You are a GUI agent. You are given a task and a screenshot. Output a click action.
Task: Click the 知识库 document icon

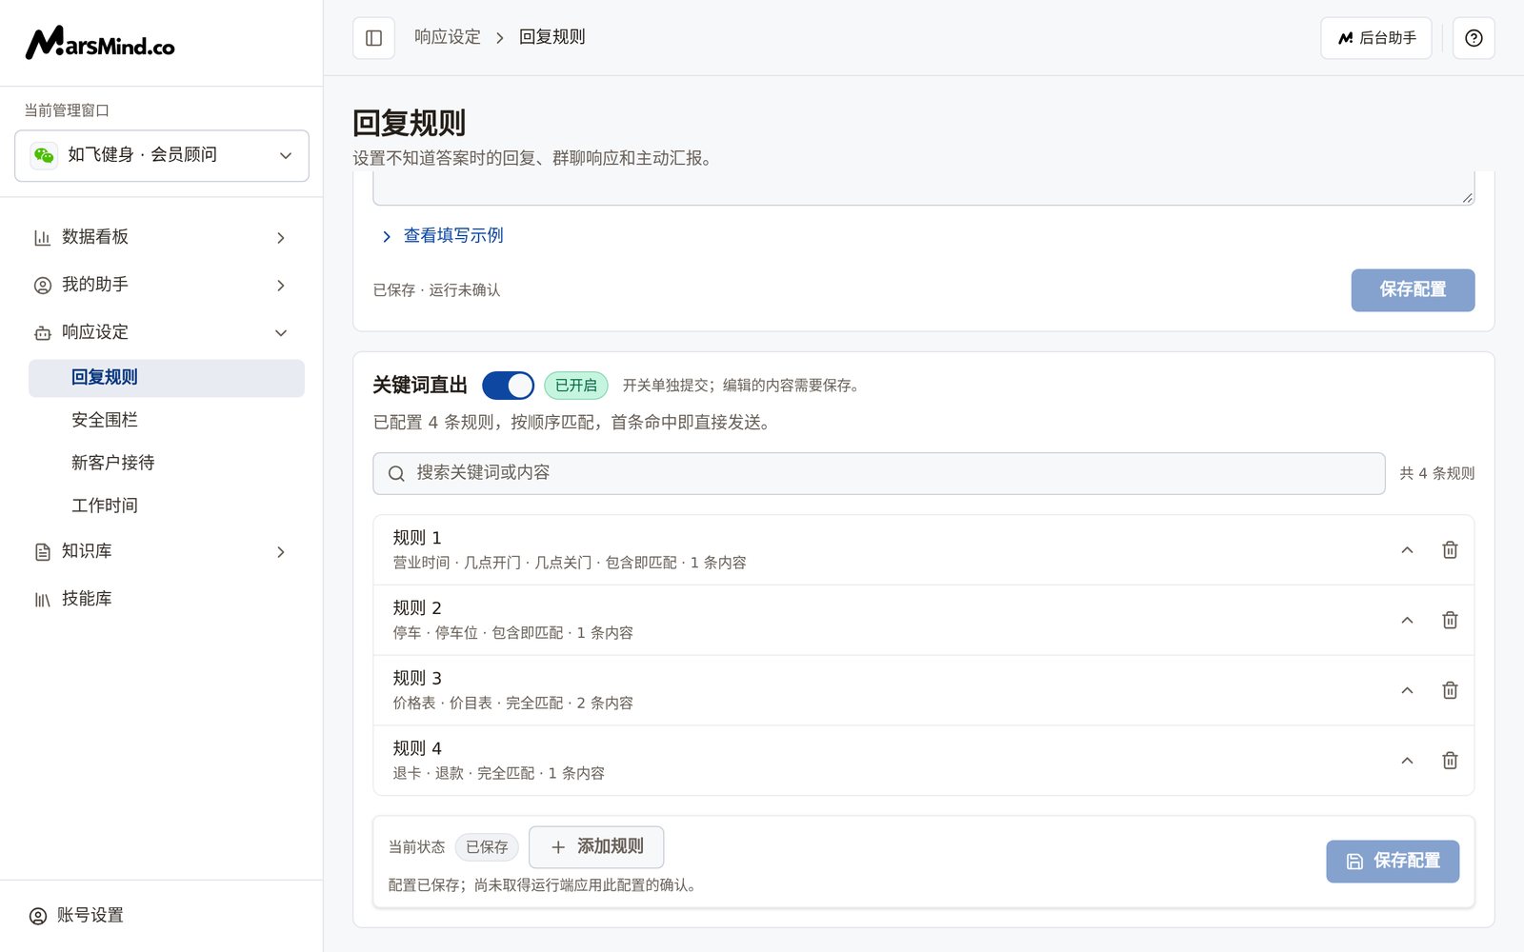tap(42, 551)
